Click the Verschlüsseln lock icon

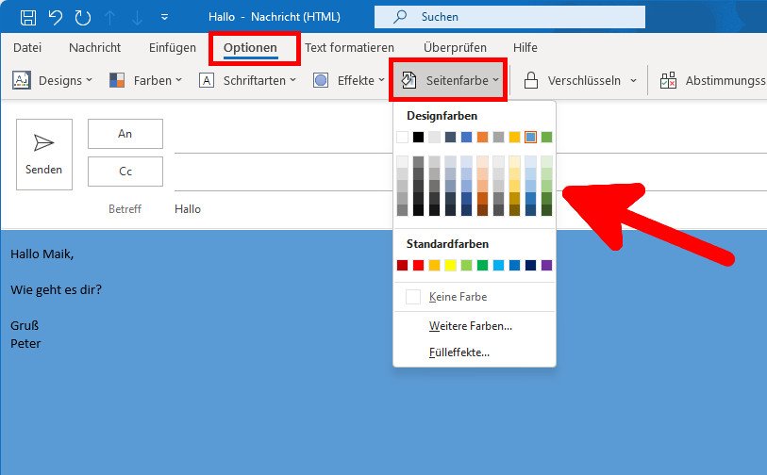point(531,81)
